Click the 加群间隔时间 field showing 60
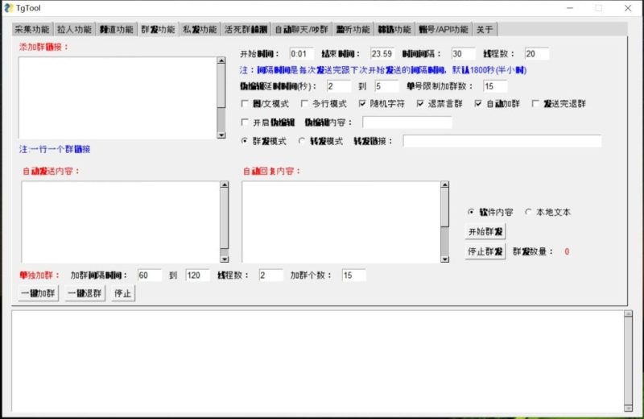644x419 pixels. pos(150,276)
